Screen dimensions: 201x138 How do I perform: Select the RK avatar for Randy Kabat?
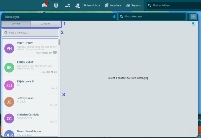(x=9, y=67)
